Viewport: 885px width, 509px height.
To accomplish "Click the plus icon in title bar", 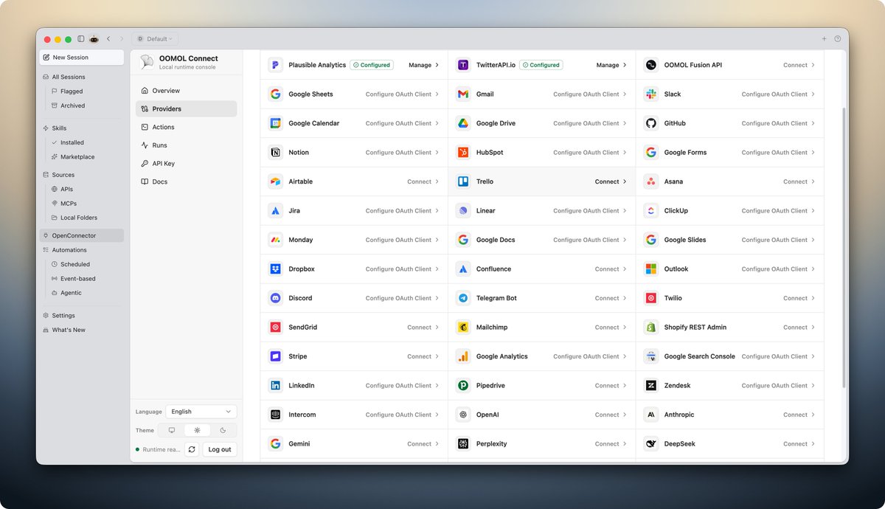I will 824,39.
